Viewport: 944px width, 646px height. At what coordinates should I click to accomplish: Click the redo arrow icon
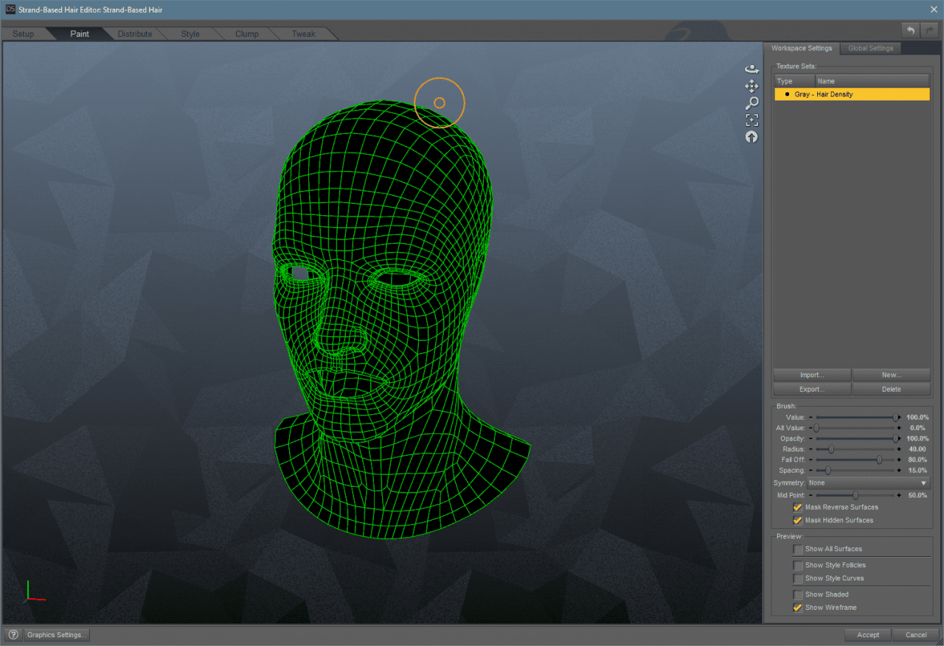point(929,30)
